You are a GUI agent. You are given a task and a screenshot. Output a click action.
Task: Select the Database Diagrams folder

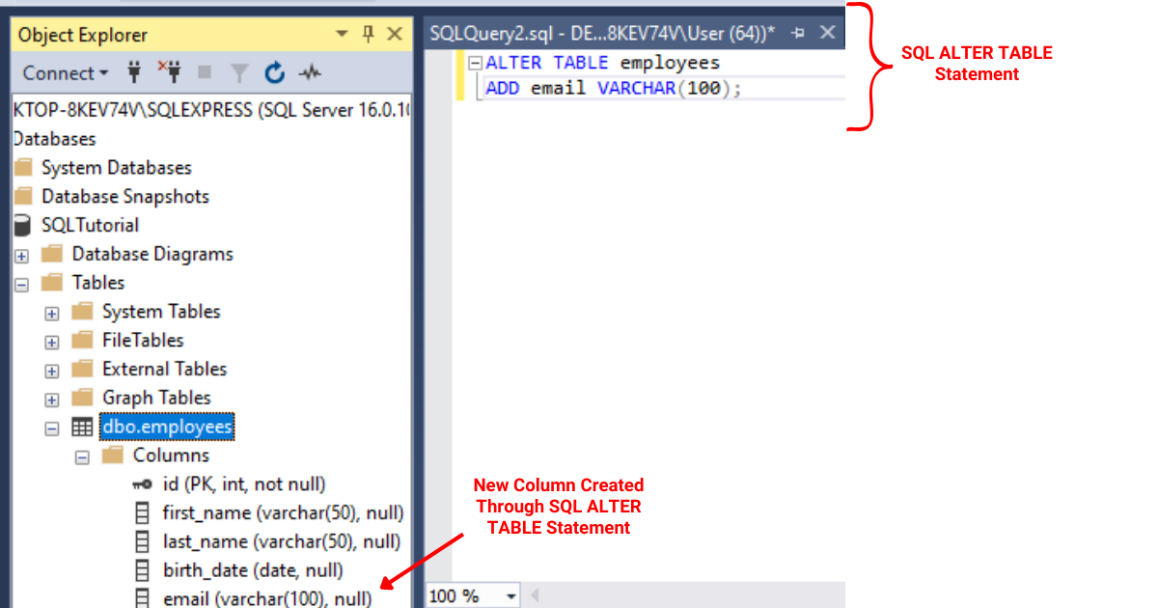tap(152, 254)
